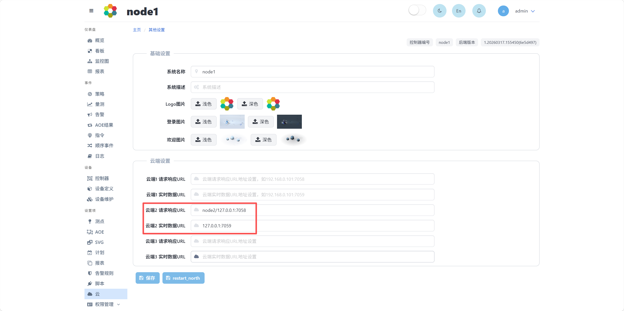Screen dimensions: 624x311
Task: Upload light Logo via 浅色 button
Action: click(x=204, y=104)
